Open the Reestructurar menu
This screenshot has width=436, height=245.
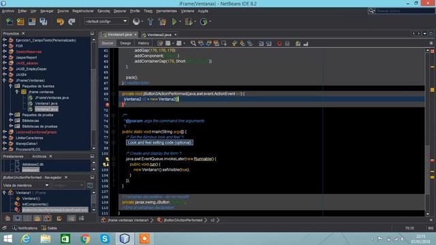83,11
